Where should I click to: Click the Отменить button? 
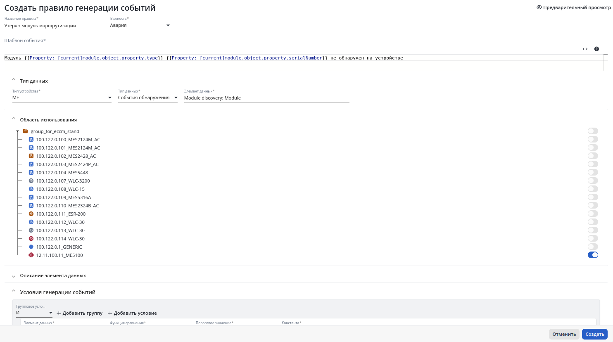pos(564,334)
